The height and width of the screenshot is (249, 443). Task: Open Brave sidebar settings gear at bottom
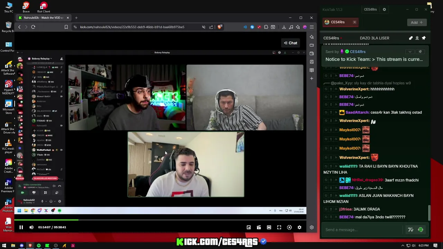[x=311, y=227]
